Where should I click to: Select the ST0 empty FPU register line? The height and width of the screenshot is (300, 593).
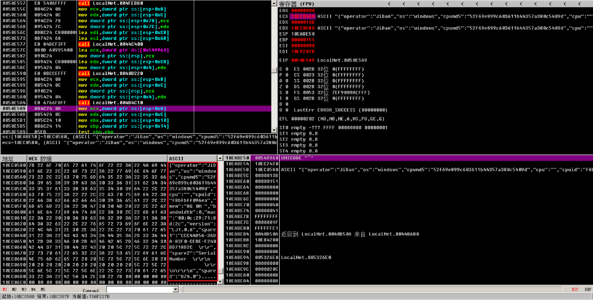334,128
